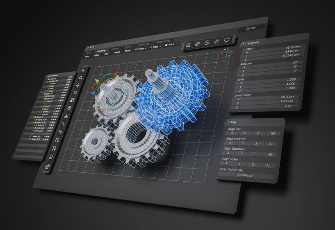Collapse the Transform panel

[x=244, y=43]
